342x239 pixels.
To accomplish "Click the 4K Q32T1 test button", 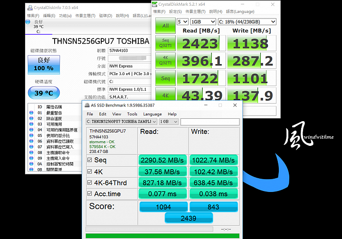I will click(x=165, y=60).
